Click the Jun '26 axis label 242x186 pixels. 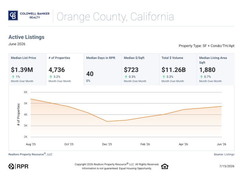tap(221, 144)
